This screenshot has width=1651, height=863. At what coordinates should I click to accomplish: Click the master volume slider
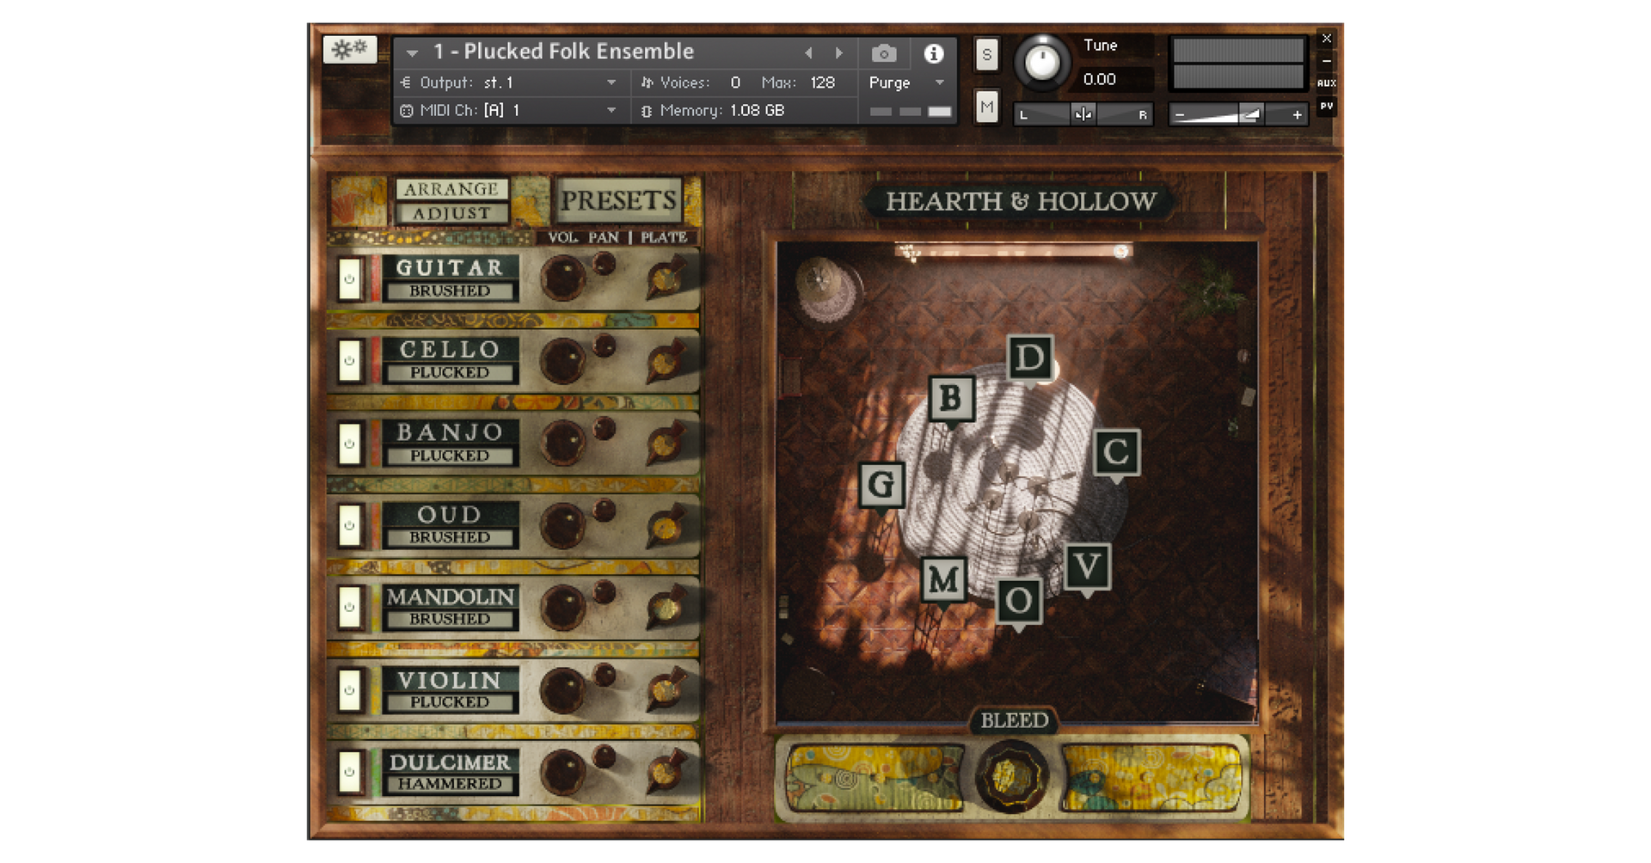click(x=1237, y=114)
